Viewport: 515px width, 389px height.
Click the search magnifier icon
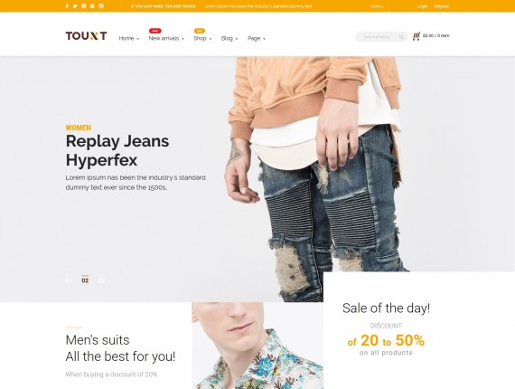click(x=401, y=37)
